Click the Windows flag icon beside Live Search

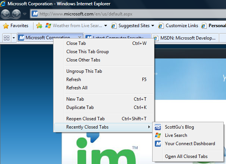tap(158, 135)
